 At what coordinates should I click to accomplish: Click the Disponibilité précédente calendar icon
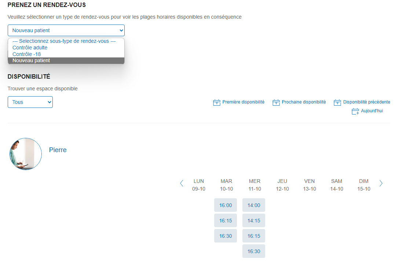click(337, 102)
